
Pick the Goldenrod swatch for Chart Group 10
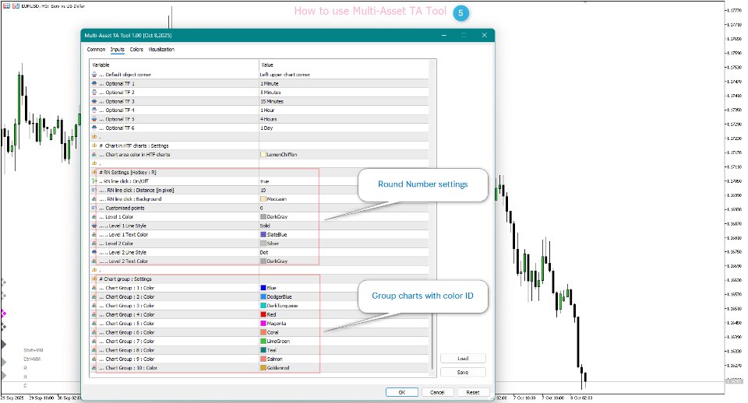tap(263, 368)
